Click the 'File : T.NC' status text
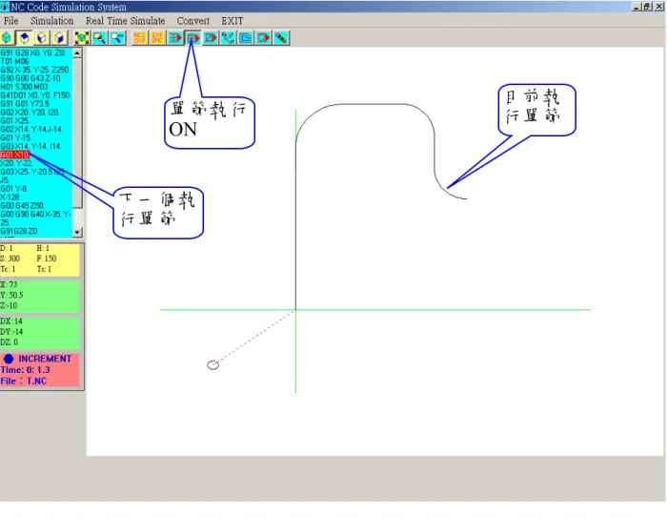 point(24,382)
